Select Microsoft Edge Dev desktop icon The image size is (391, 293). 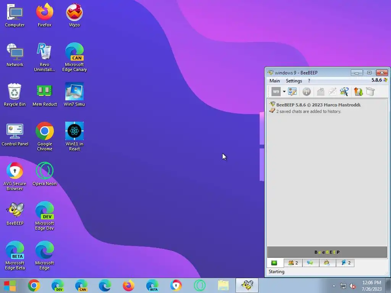coord(45,216)
